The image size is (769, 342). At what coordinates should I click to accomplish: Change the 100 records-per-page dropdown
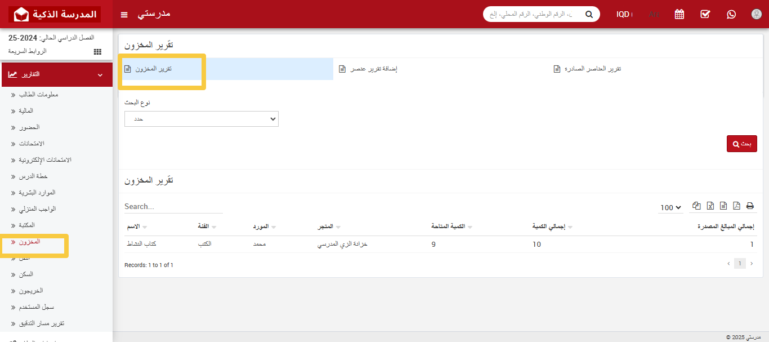[670, 207]
